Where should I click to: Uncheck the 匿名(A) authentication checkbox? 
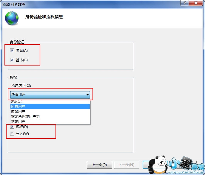[12, 50]
